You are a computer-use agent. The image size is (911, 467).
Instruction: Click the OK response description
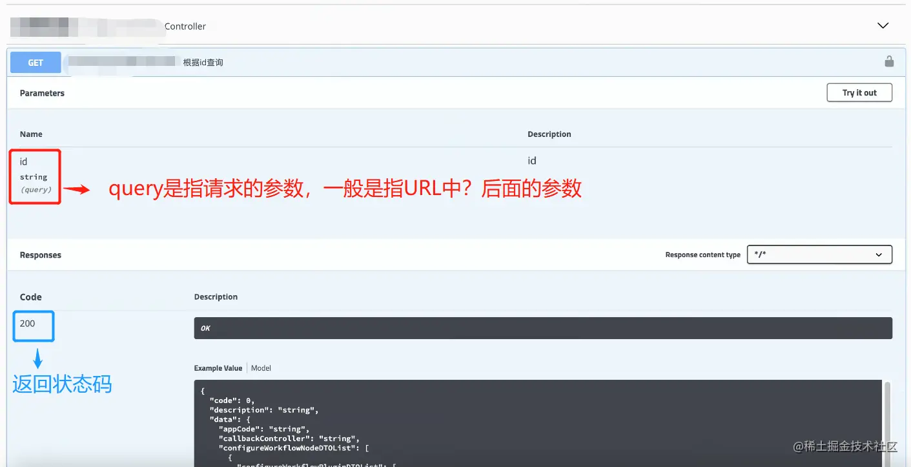point(205,328)
